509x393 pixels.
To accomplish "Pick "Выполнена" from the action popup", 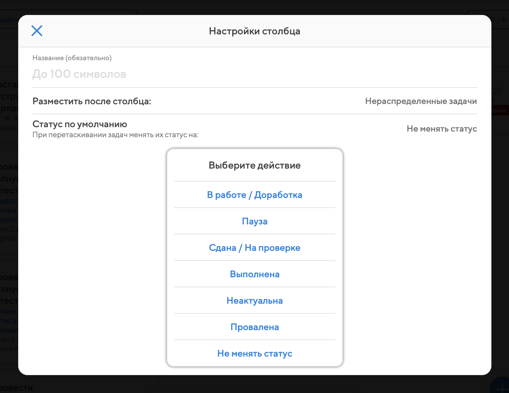I will (x=254, y=274).
